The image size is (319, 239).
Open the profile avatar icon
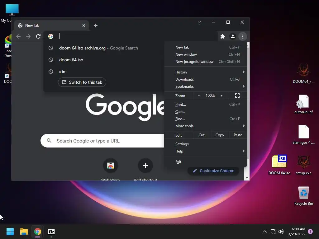pos(232,36)
